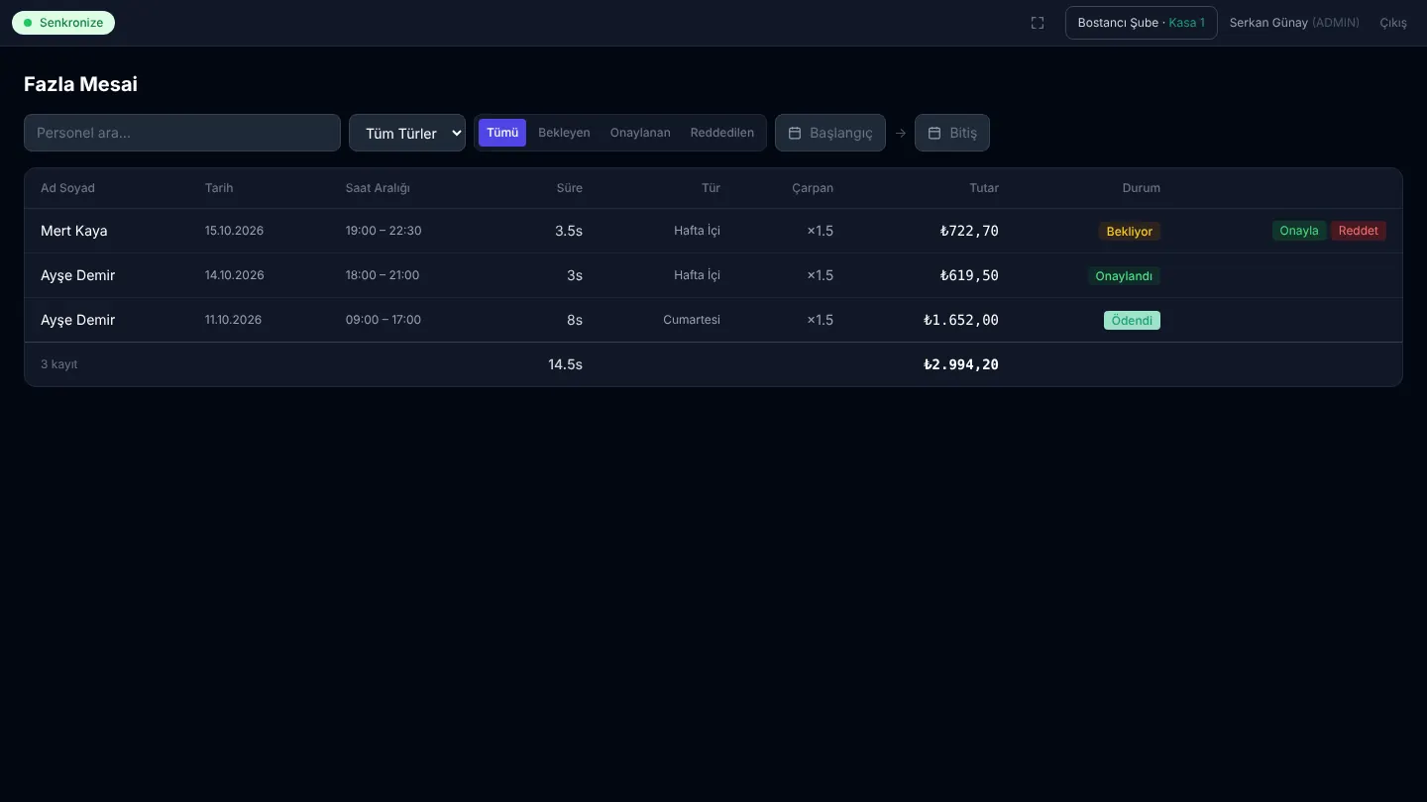Click the Senkronize status badge
Image resolution: width=1427 pixels, height=802 pixels.
(63, 23)
